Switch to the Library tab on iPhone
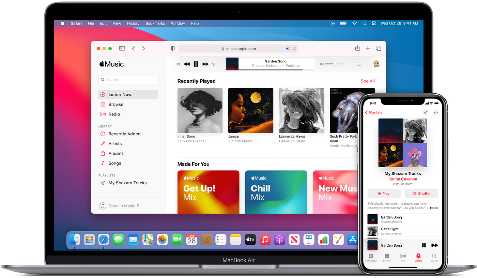The image size is (477, 278). (x=418, y=258)
